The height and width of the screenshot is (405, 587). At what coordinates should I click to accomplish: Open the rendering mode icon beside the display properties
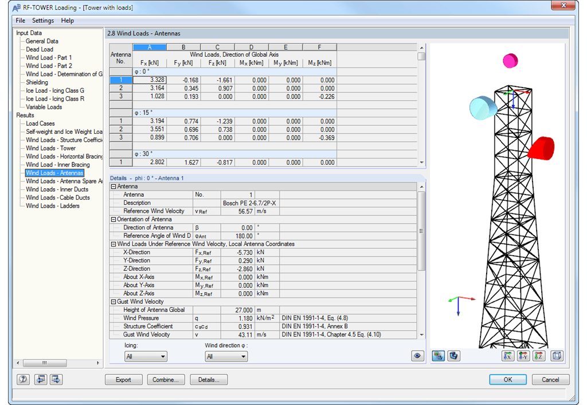tap(454, 356)
